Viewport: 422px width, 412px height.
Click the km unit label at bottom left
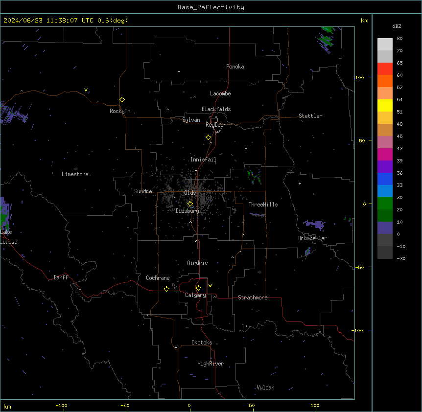(x=7, y=406)
